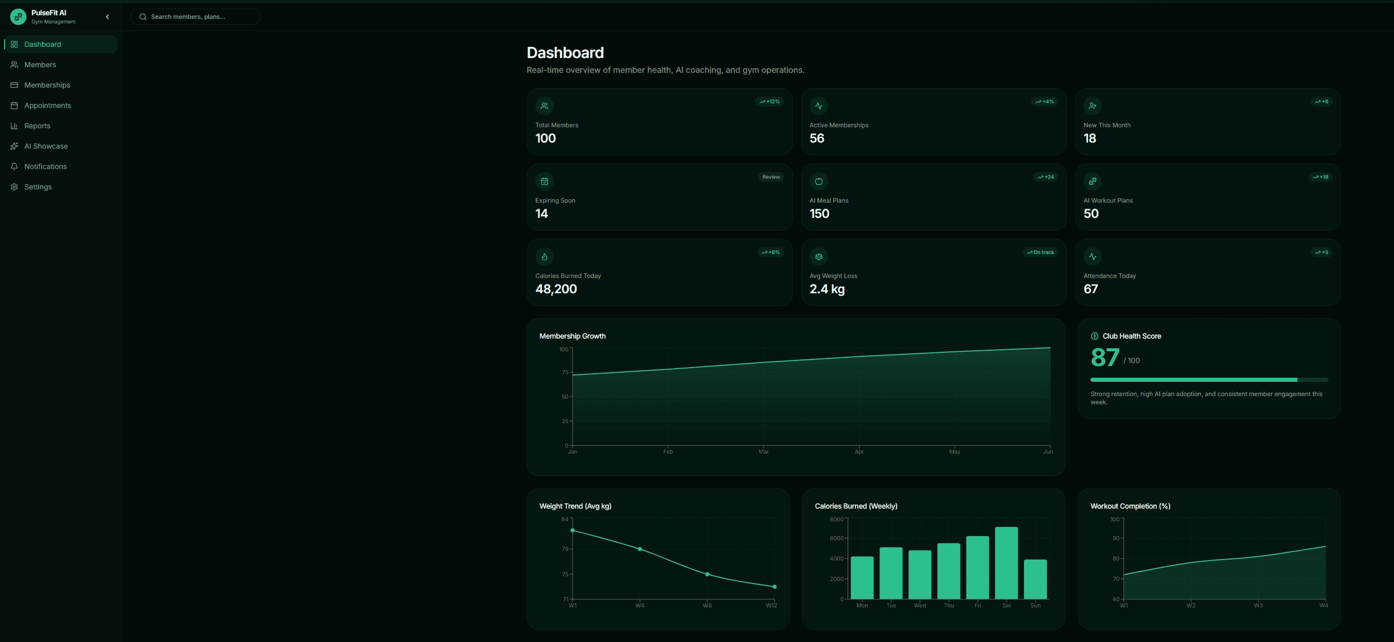The width and height of the screenshot is (1394, 642).
Task: Click the Reports bar chart icon
Action: point(14,126)
